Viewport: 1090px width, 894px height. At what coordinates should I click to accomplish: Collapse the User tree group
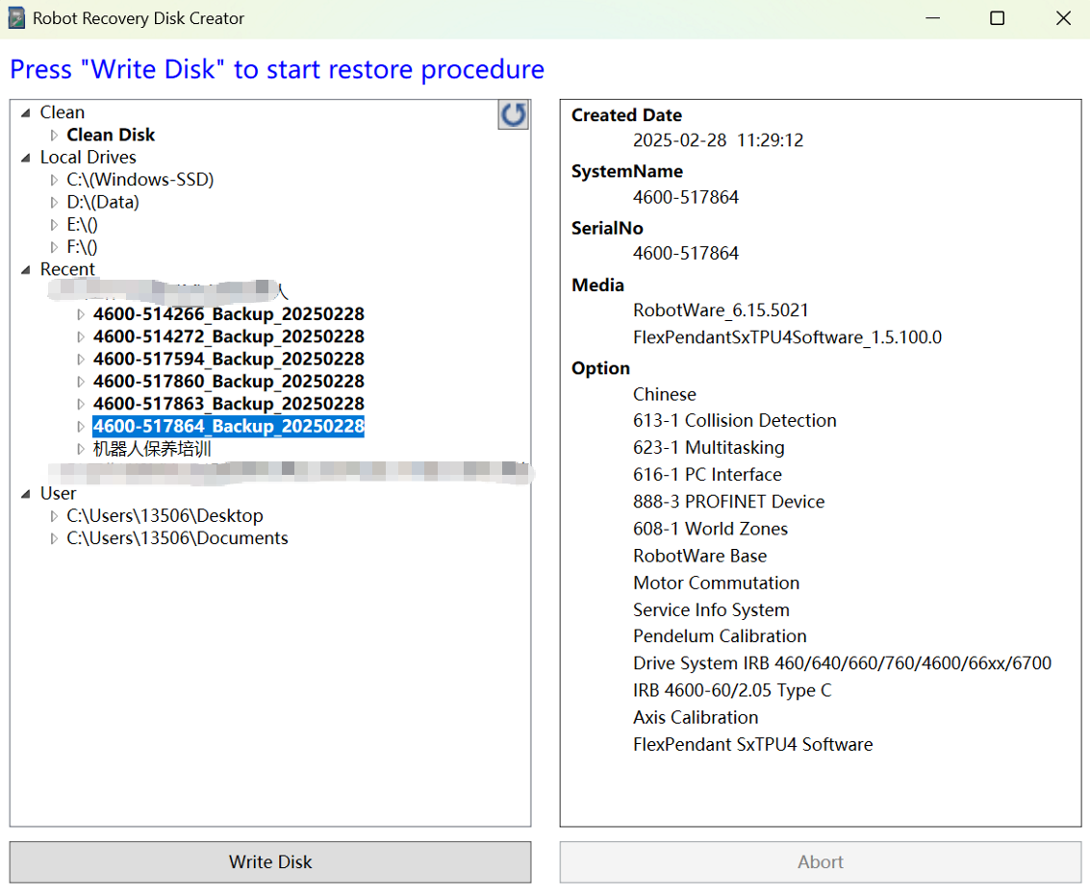[x=26, y=494]
